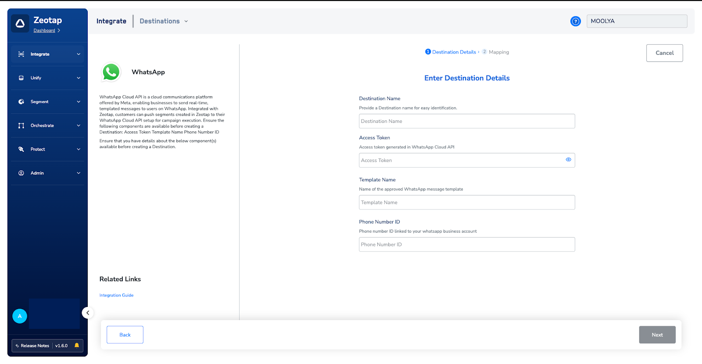Click the user avatar A icon

pos(20,316)
